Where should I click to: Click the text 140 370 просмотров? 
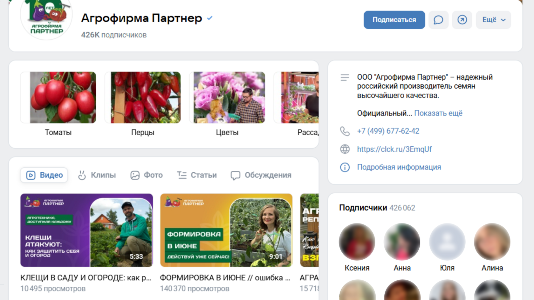[195, 289]
